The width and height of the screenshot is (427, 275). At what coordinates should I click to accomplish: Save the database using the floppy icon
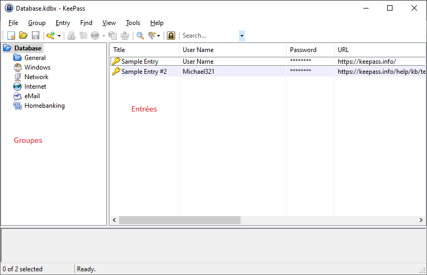click(36, 36)
